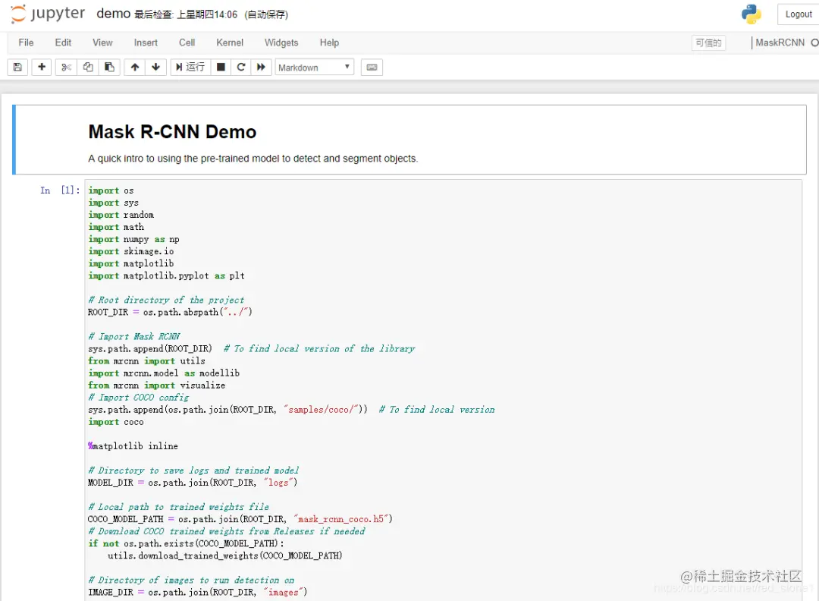Click the MODEL_DIR = os.path.join line
The width and height of the screenshot is (819, 601).
(x=193, y=483)
